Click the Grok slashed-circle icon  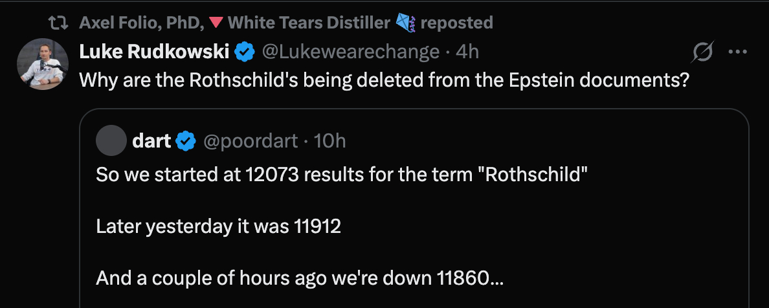click(x=704, y=52)
